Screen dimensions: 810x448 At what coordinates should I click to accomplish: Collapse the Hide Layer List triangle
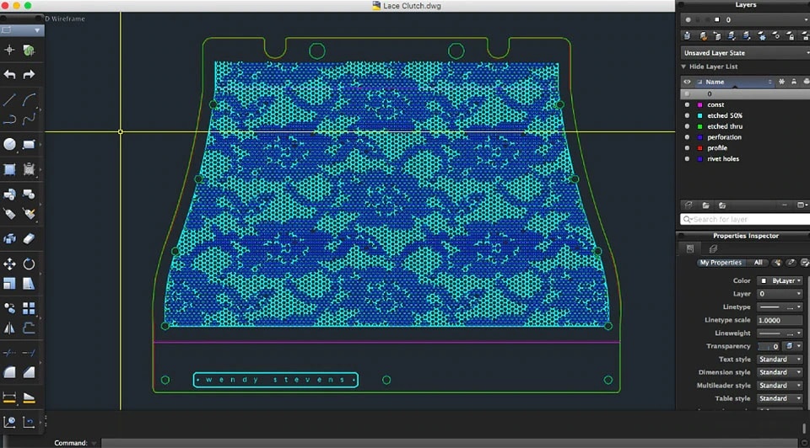[x=684, y=67]
